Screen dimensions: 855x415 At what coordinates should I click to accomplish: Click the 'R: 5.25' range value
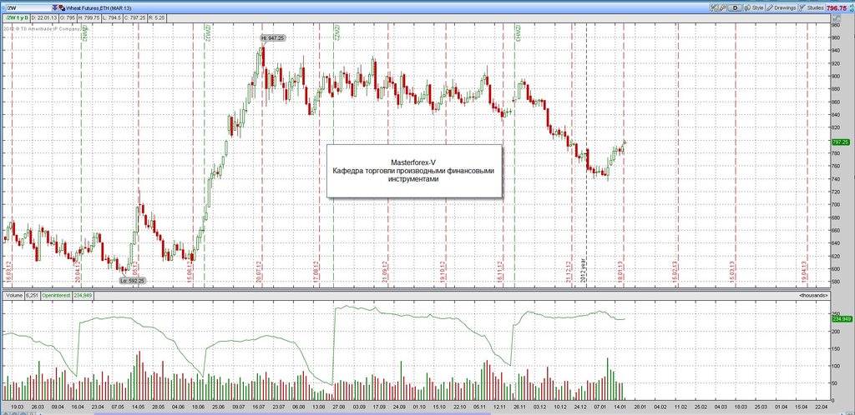(156, 18)
